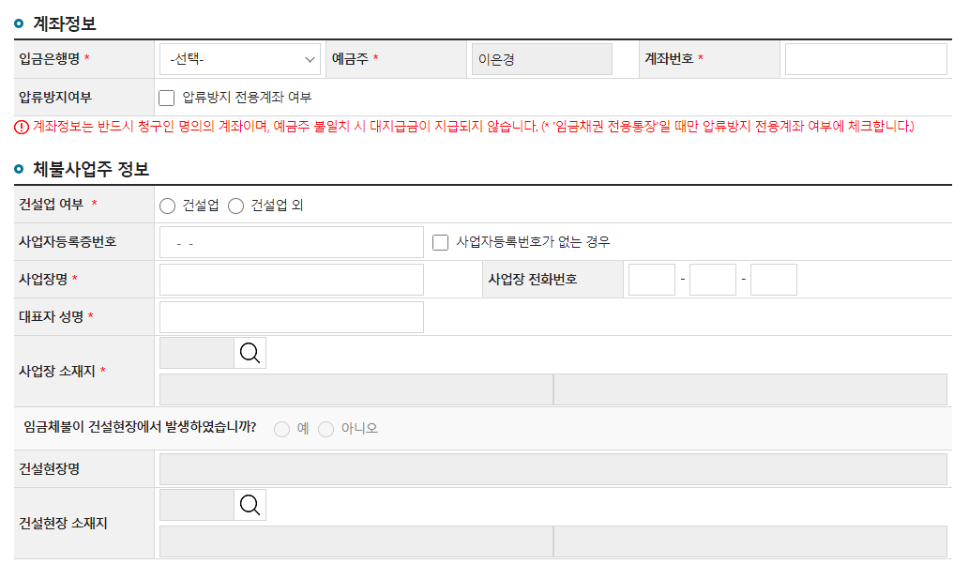
Task: Click the 건설현장명 input area
Action: tap(553, 467)
